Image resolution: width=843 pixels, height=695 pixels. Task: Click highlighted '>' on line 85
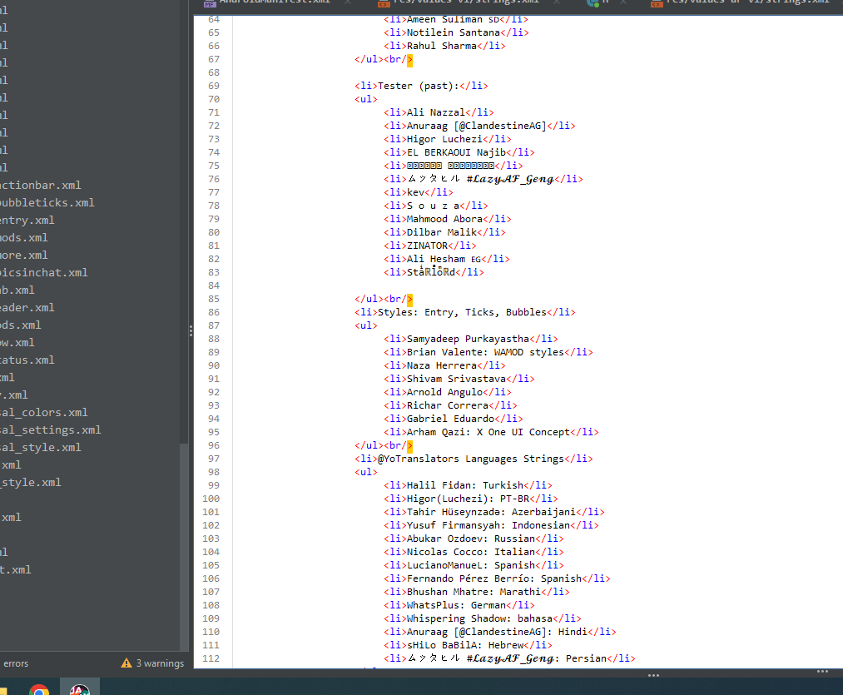(409, 299)
